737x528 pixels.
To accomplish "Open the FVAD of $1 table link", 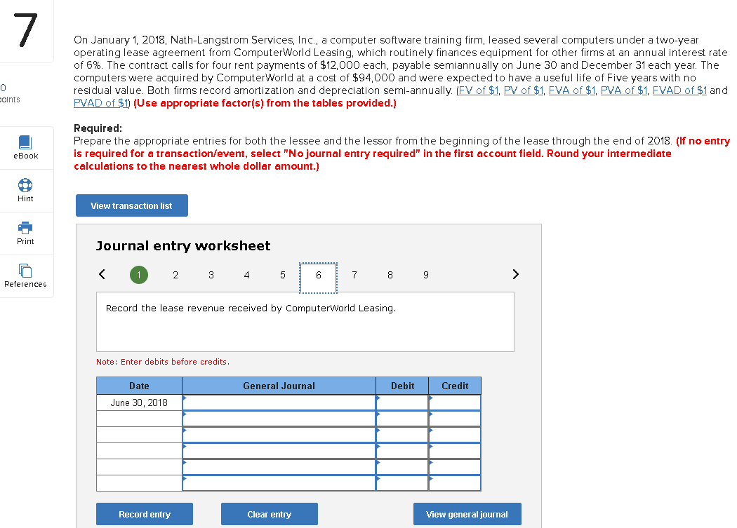I will [679, 90].
